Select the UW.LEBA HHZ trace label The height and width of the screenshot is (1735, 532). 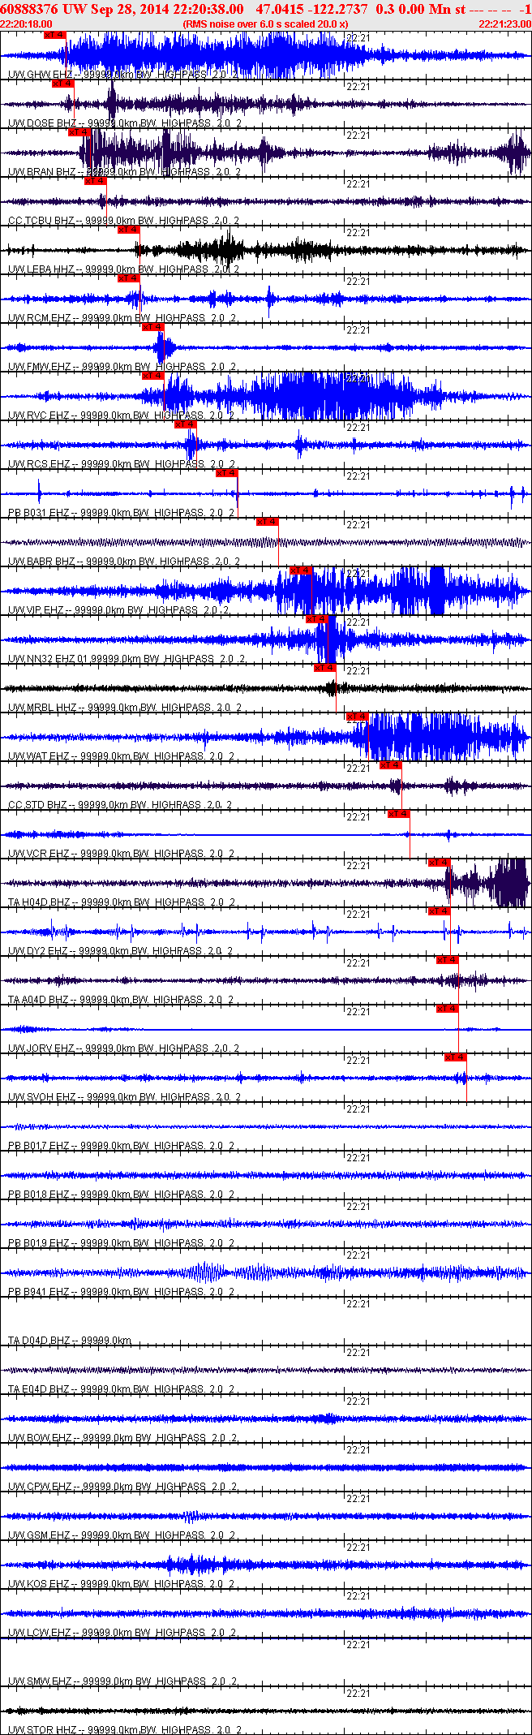tap(125, 269)
